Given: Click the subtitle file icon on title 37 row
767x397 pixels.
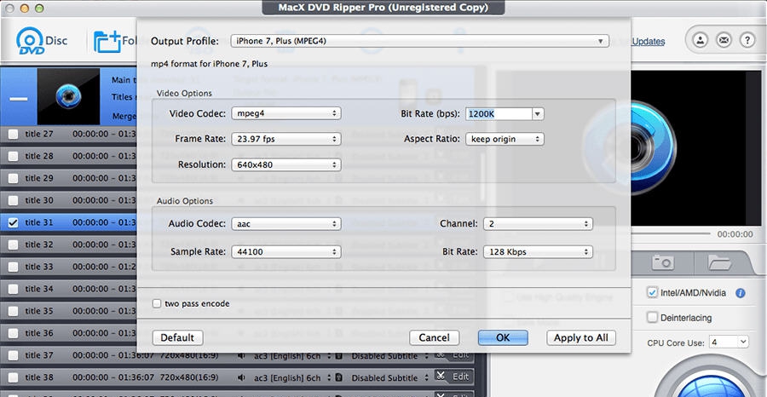Looking at the screenshot, I should tap(338, 356).
